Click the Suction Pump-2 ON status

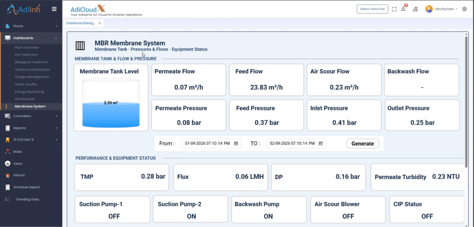coord(191,216)
